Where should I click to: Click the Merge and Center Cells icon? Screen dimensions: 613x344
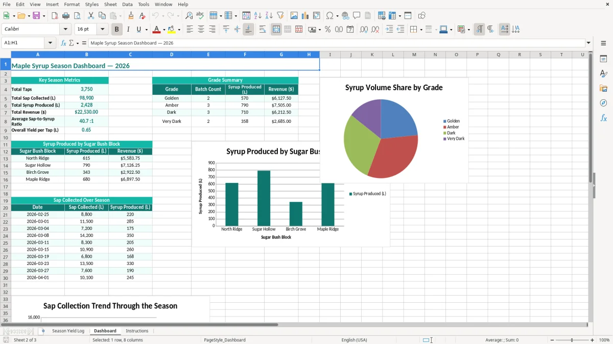pyautogui.click(x=276, y=30)
